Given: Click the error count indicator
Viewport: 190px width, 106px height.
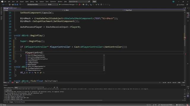Looking at the screenshot, I should (x=13, y=82).
